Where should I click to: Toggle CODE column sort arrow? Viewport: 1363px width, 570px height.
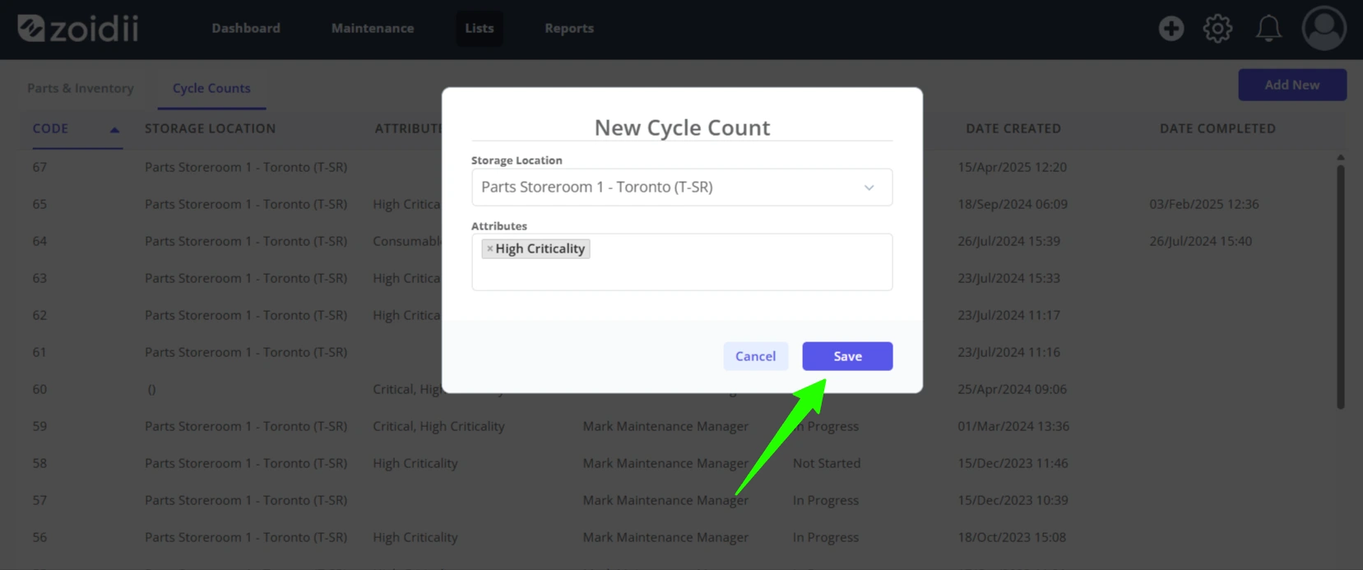(x=114, y=129)
